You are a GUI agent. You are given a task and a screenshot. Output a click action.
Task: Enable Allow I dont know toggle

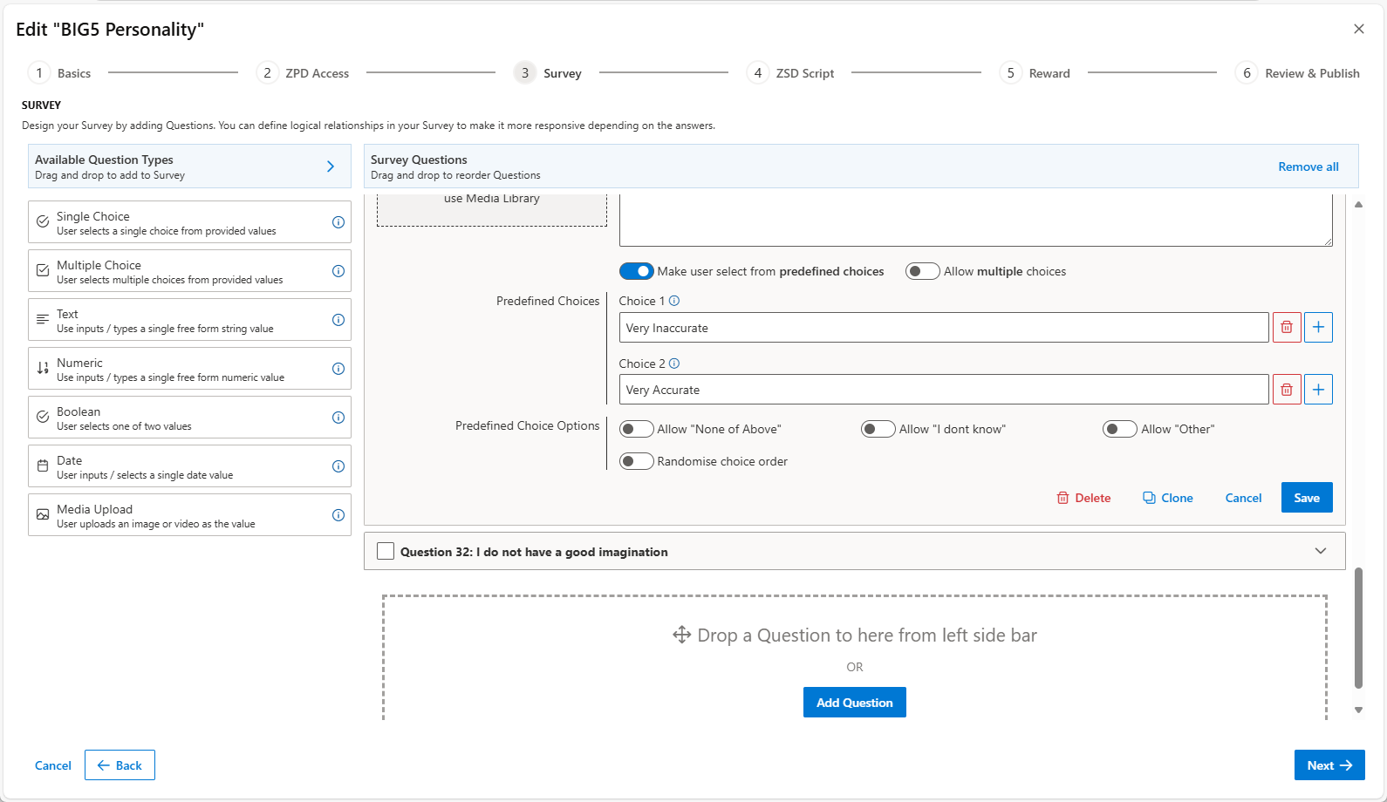(878, 429)
